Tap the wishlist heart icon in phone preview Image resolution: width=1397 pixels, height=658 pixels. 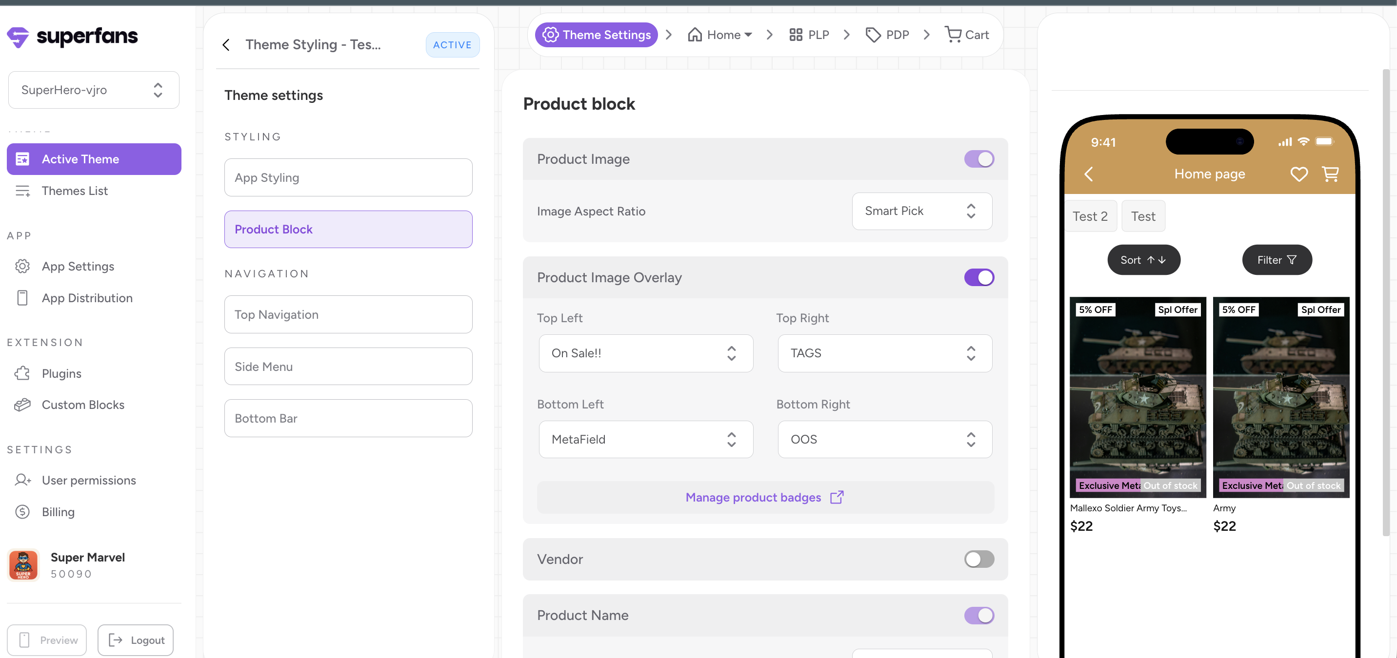pos(1298,174)
